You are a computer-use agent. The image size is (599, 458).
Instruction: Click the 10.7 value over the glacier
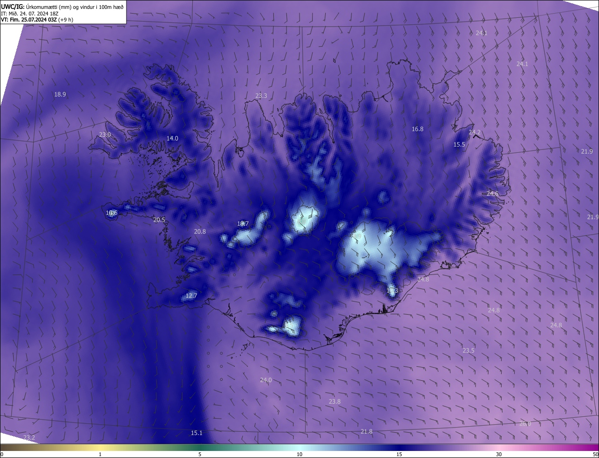click(x=243, y=223)
